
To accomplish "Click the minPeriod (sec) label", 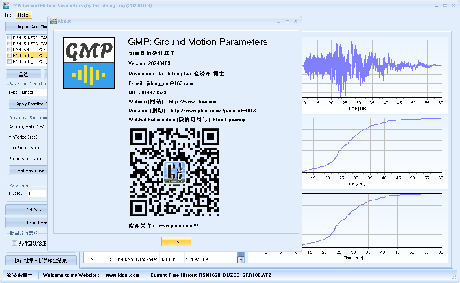I will 22,137.
